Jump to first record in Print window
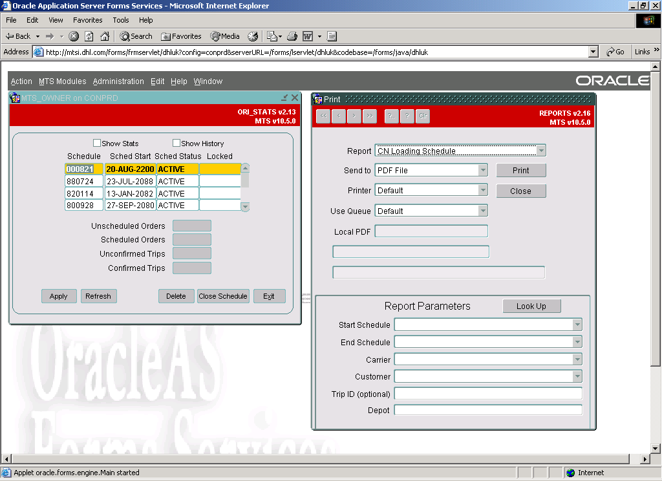662x481 pixels. pos(323,116)
